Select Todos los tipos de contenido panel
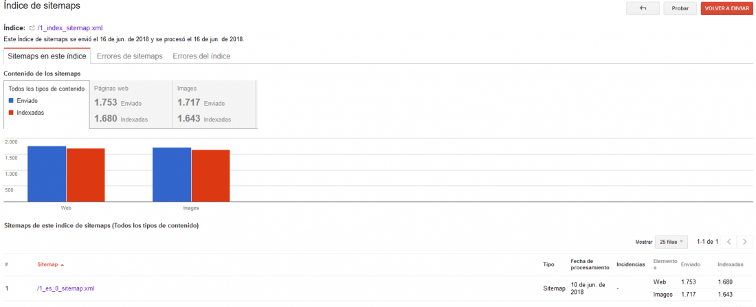Image resolution: width=756 pixels, height=307 pixels. click(x=46, y=104)
